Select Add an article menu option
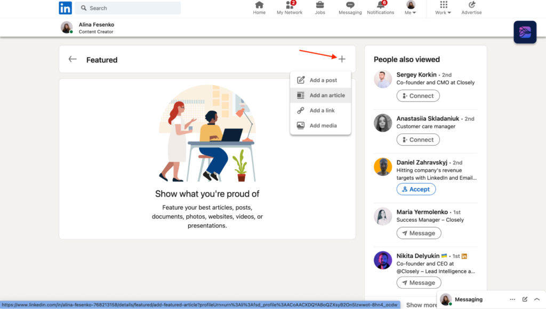 [326, 95]
